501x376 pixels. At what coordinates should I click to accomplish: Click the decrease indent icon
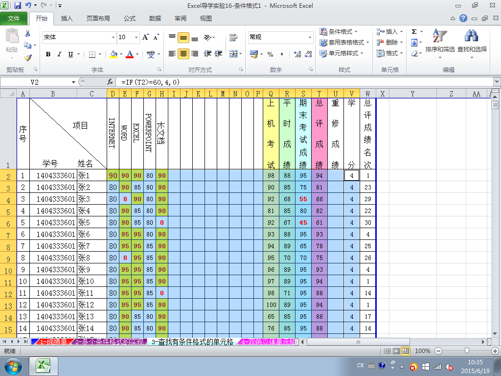pyautogui.click(x=207, y=54)
